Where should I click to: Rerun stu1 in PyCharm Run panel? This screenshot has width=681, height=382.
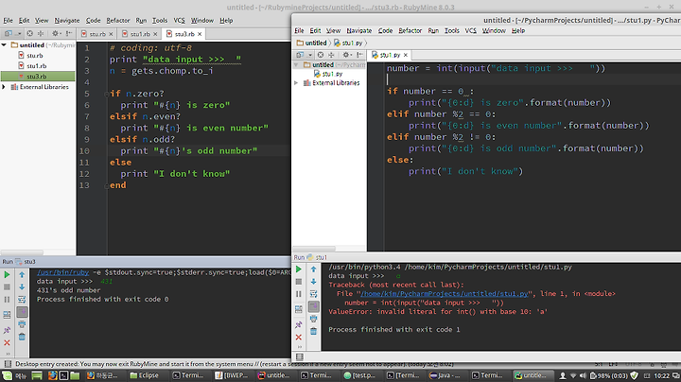click(x=299, y=269)
